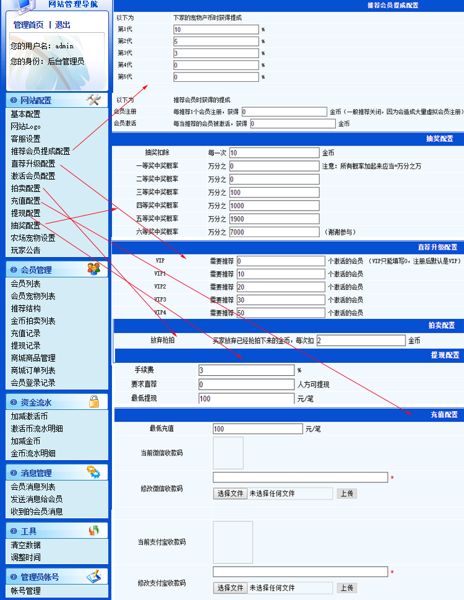Open 会员列表 in the sidebar
The height and width of the screenshot is (600, 464).
[x=25, y=284]
